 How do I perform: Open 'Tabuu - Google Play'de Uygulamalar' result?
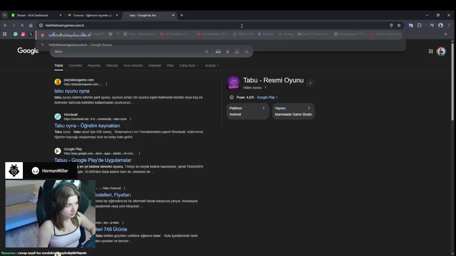pyautogui.click(x=93, y=160)
